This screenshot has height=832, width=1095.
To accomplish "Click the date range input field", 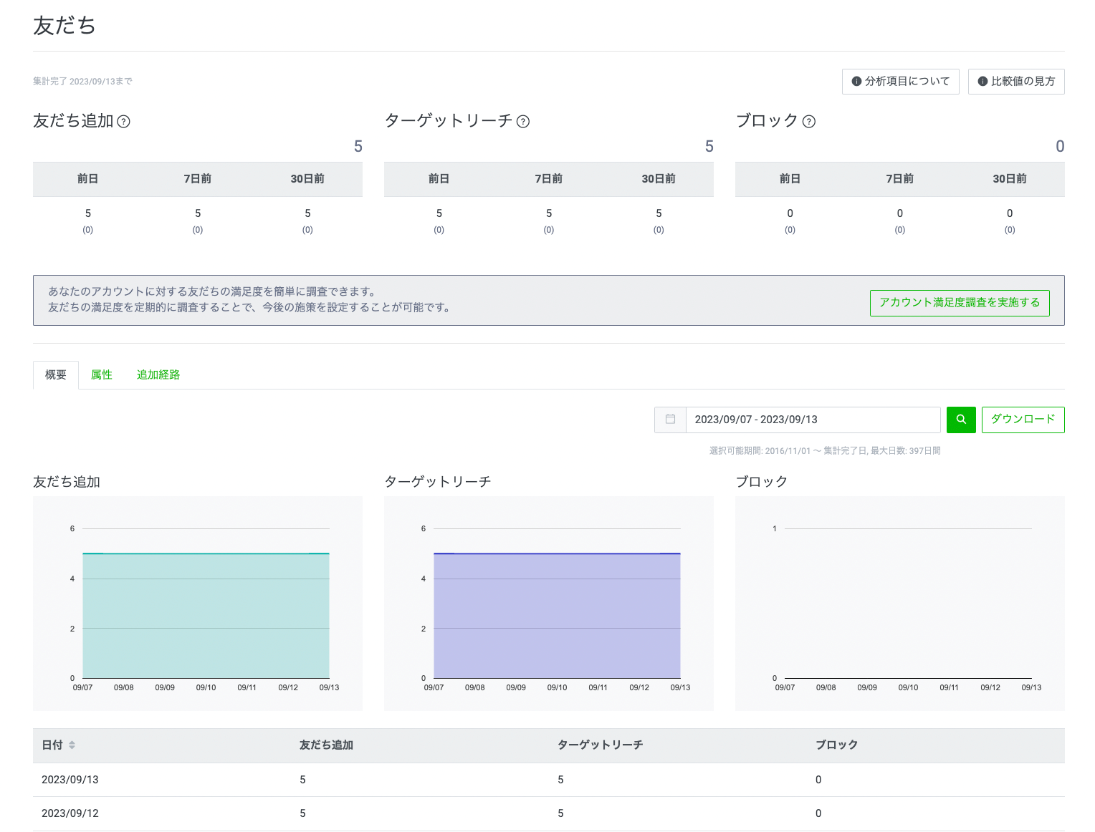I will (x=813, y=420).
